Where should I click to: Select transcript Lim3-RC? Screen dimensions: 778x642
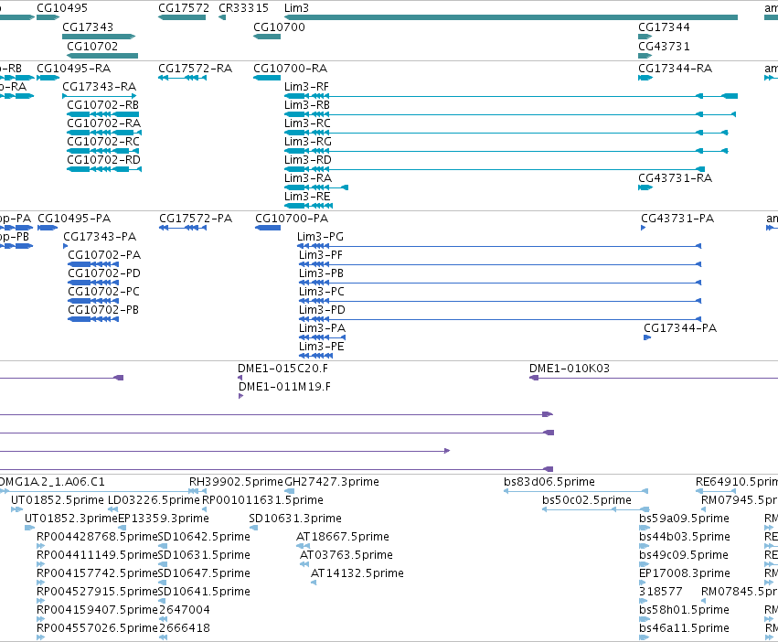(x=307, y=123)
